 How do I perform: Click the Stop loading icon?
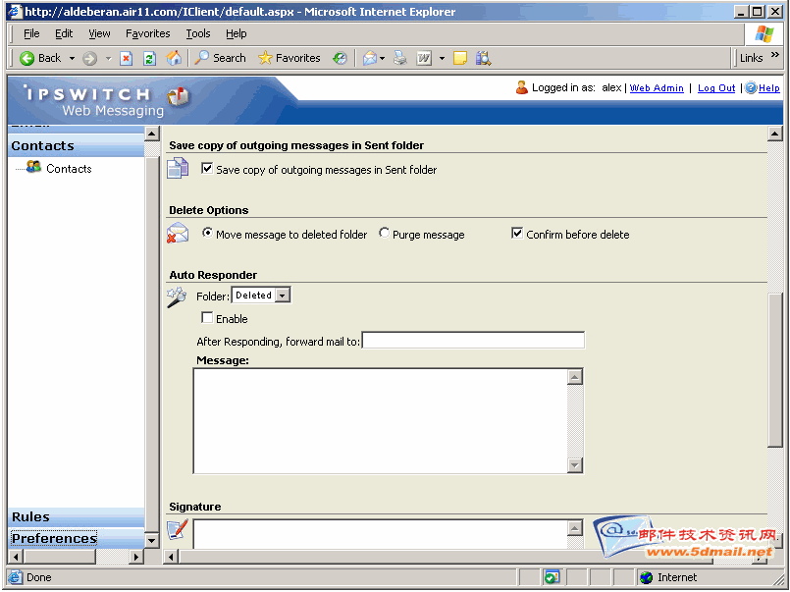click(x=127, y=58)
